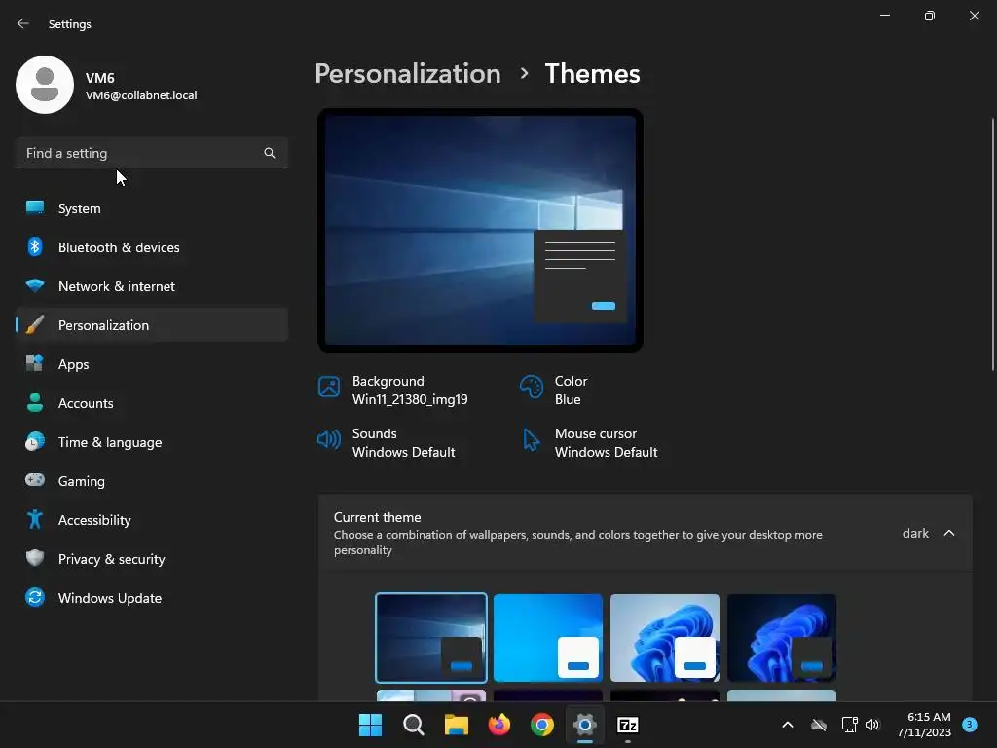Click the Personalization breadcrumb link
The image size is (997, 748).
(x=408, y=74)
